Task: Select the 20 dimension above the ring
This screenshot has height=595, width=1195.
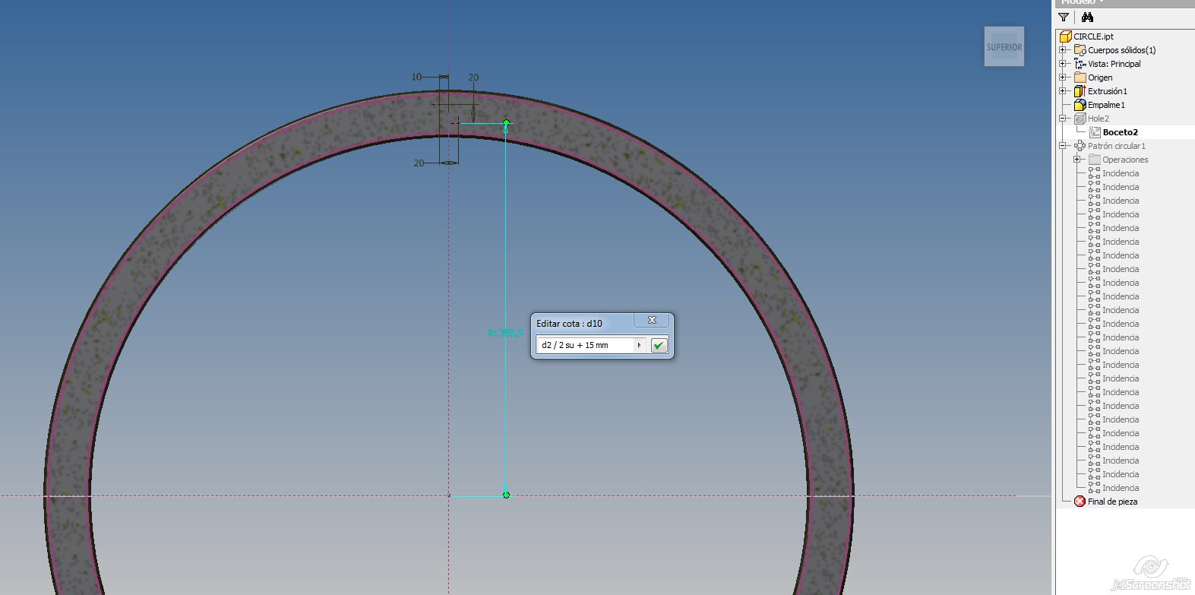Action: pyautogui.click(x=473, y=78)
